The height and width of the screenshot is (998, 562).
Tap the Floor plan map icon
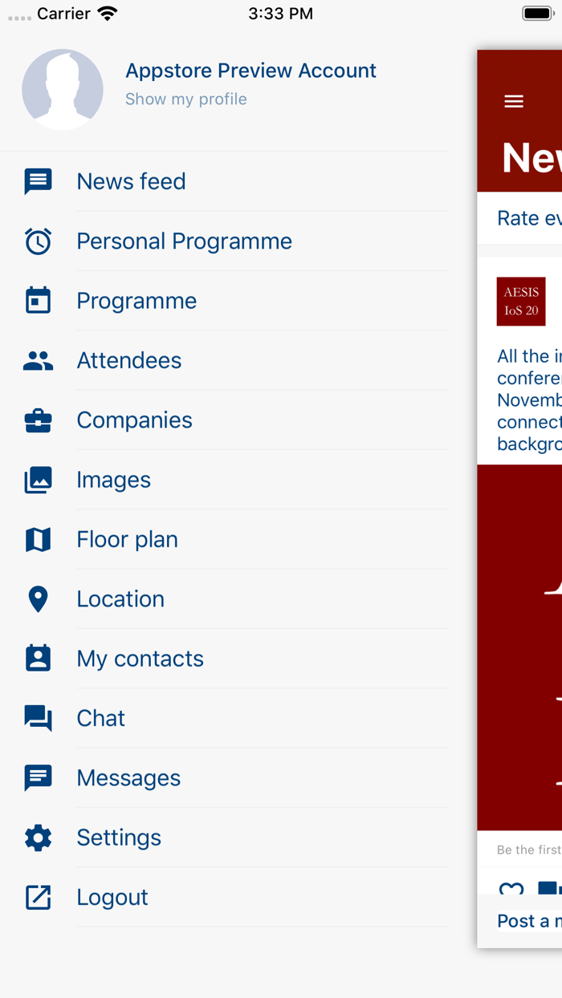(38, 539)
